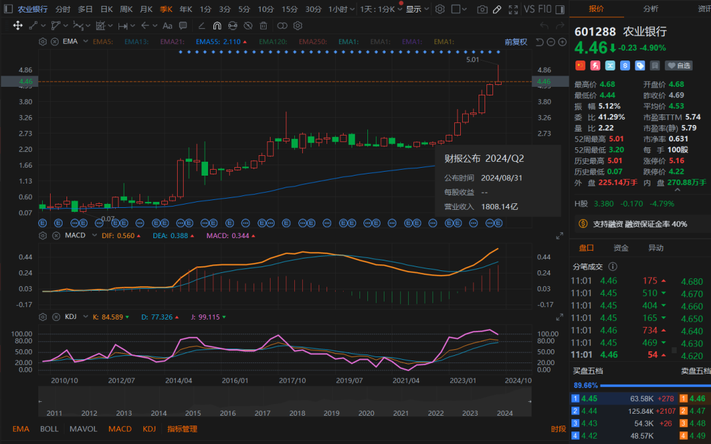This screenshot has height=444, width=711.
Task: Toggle MAVOL indicator on
Action: click(x=83, y=429)
